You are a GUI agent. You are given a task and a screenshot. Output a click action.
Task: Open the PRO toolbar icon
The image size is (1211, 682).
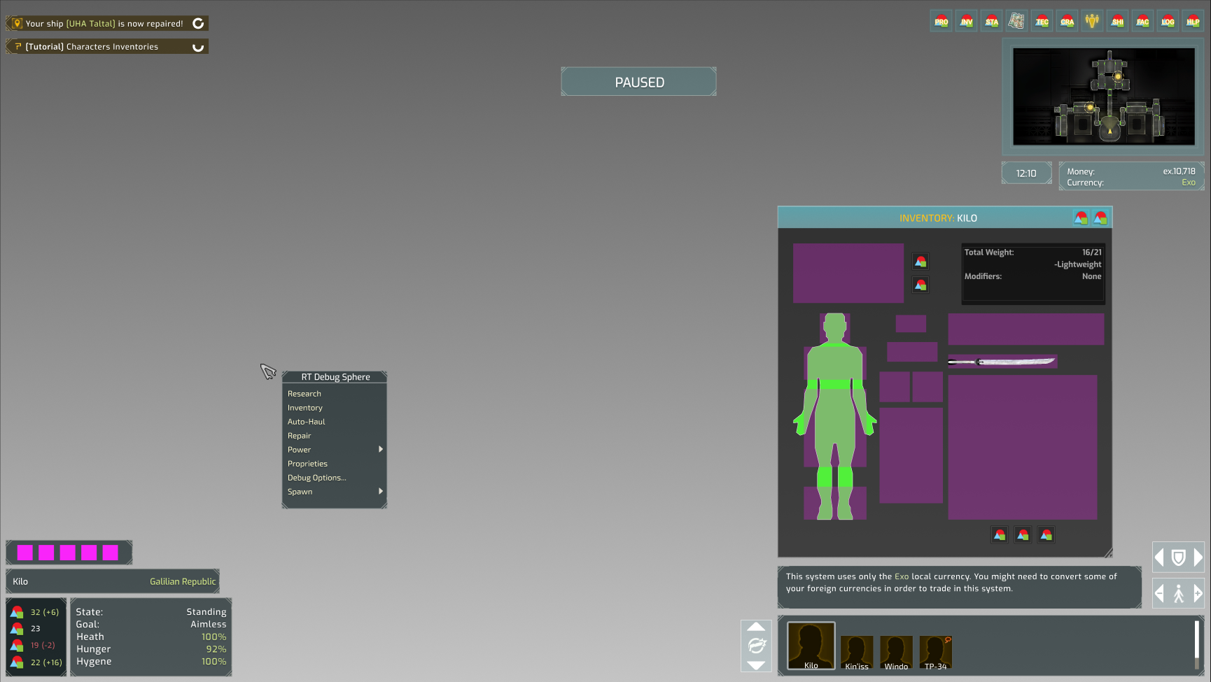941,21
